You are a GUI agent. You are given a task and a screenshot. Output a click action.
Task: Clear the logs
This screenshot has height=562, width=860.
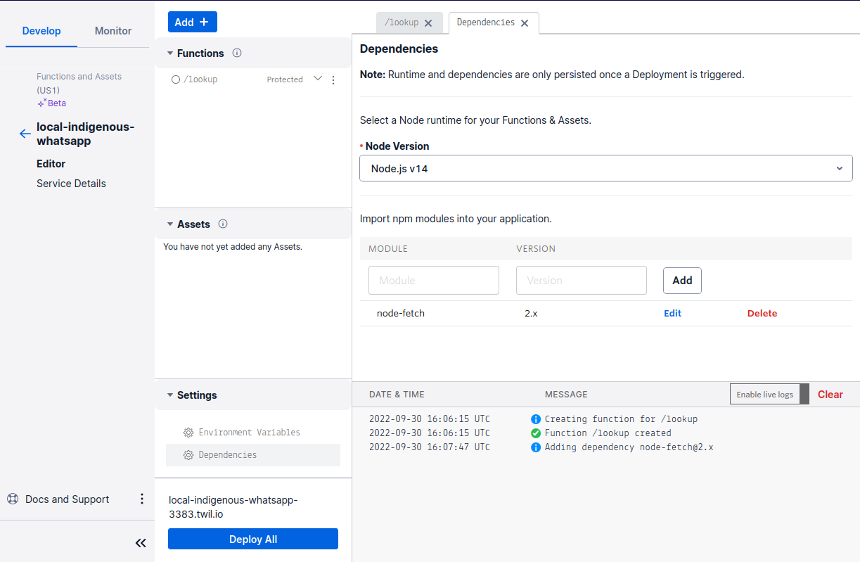[x=830, y=395]
